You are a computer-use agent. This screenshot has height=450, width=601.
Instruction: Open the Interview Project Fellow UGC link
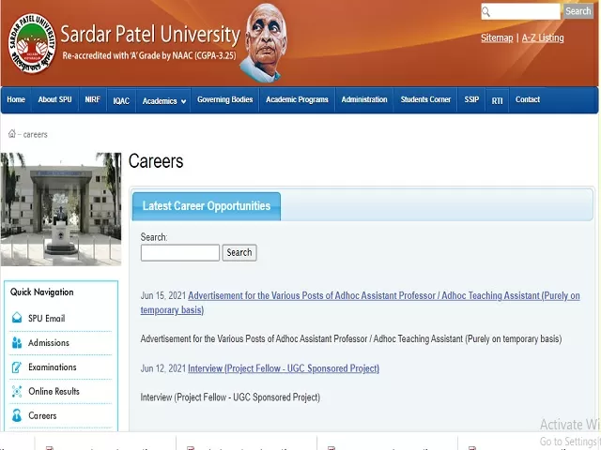284,368
